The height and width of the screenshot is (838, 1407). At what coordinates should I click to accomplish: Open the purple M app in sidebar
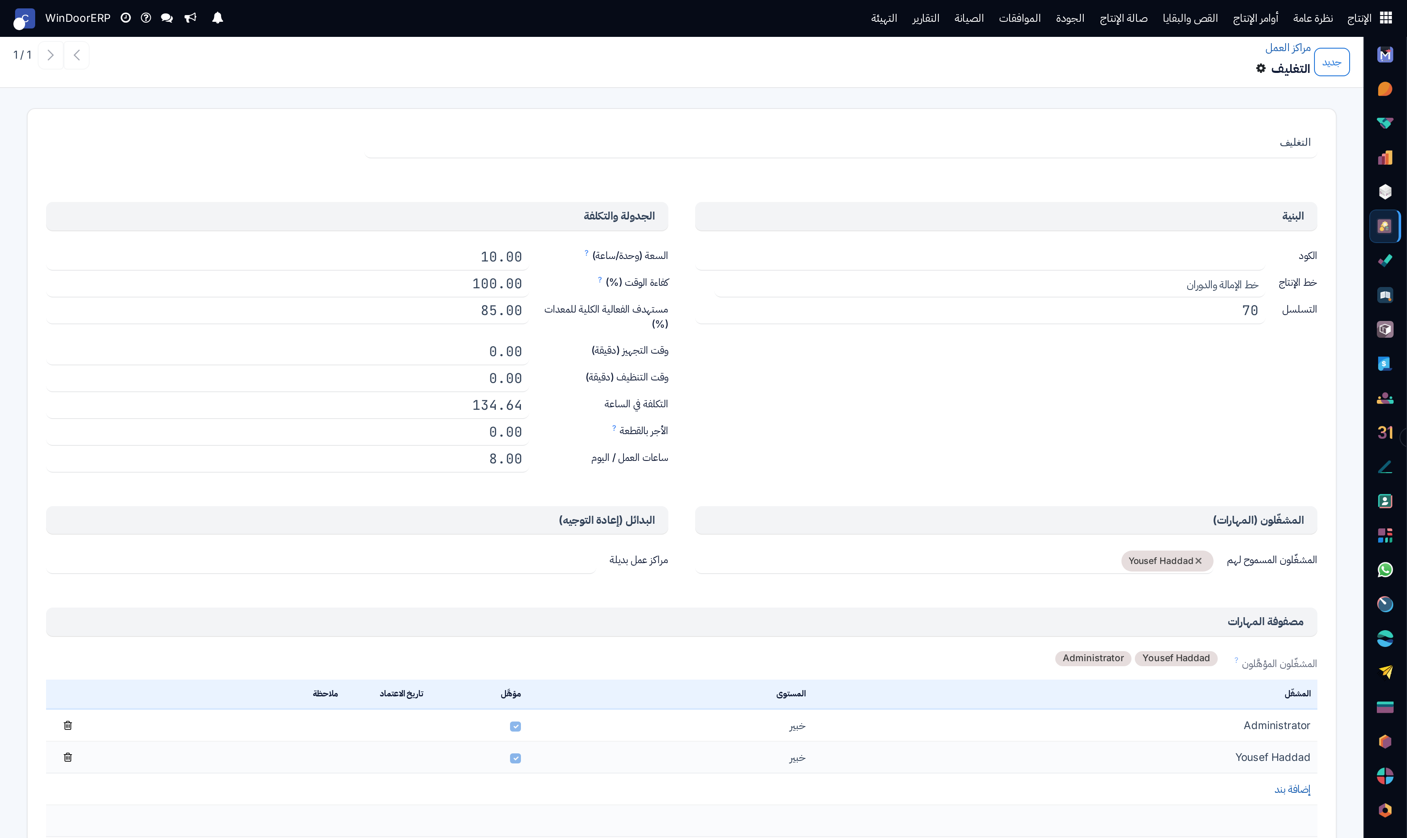pos(1385,55)
